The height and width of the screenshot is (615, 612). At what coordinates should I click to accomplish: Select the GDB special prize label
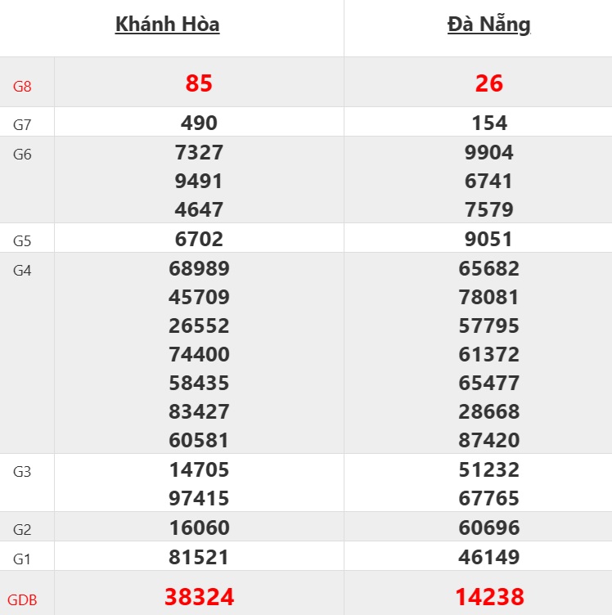click(25, 599)
